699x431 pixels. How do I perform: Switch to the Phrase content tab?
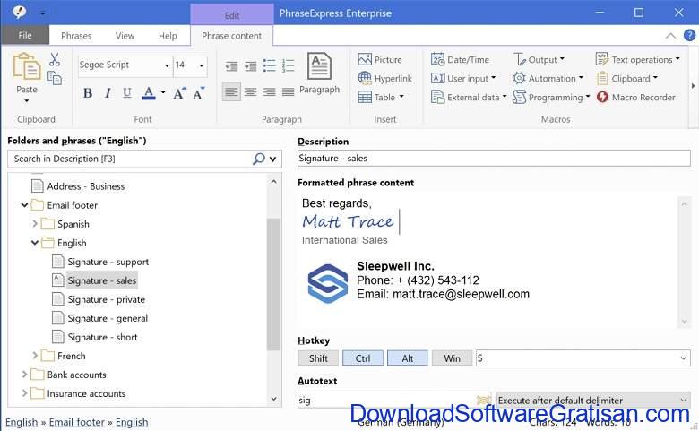tap(232, 36)
